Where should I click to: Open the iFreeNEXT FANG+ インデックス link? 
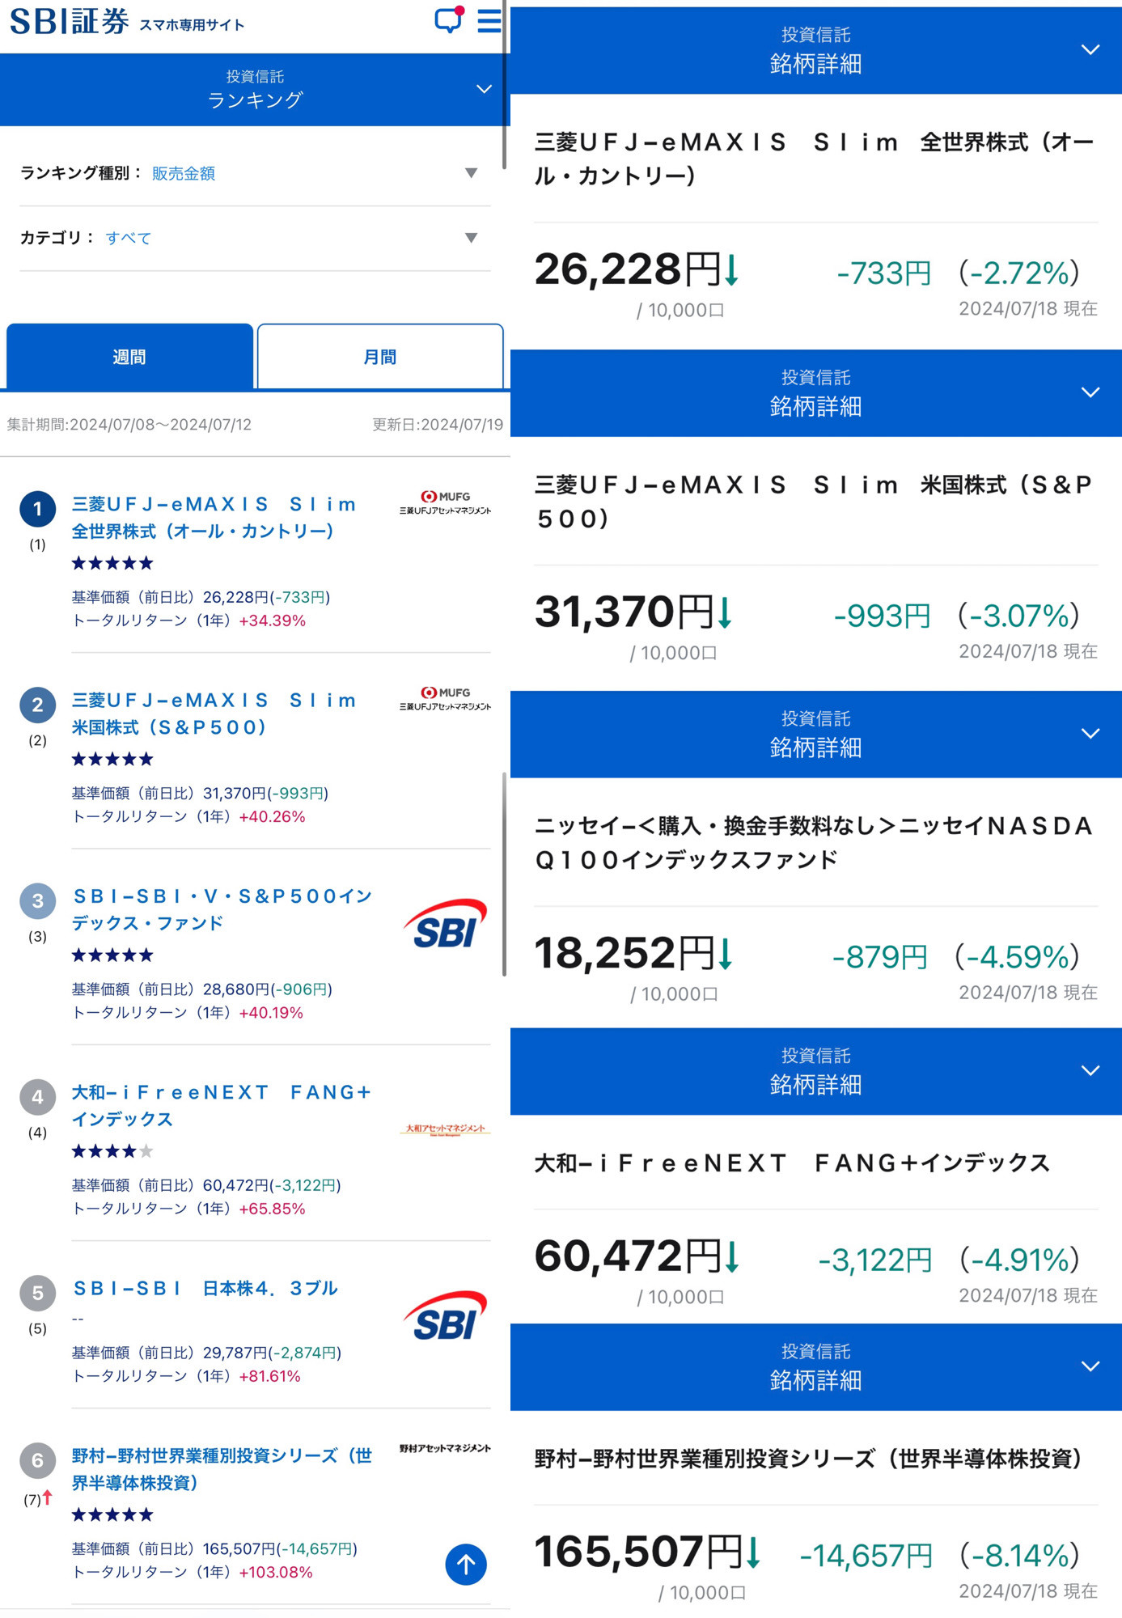(221, 1106)
